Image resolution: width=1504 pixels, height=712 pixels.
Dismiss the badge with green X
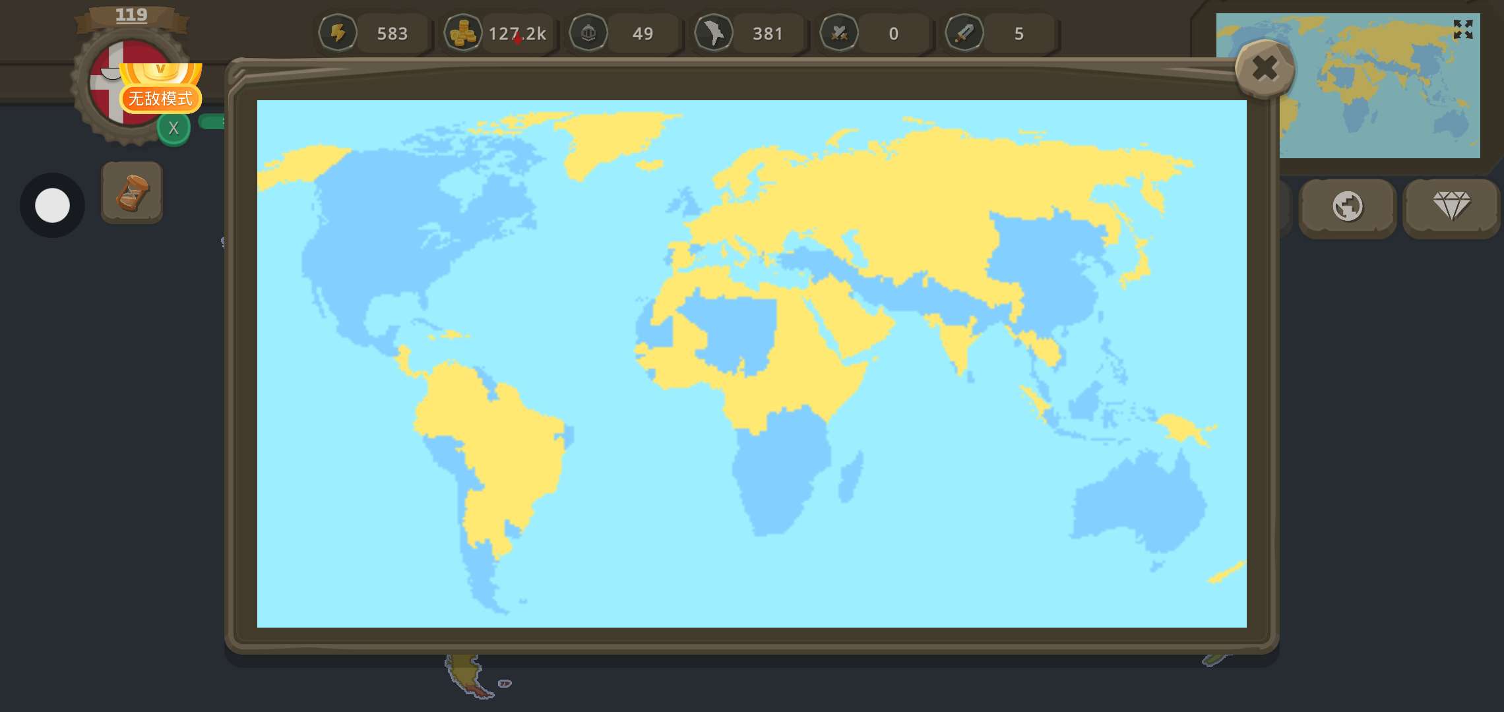[173, 129]
